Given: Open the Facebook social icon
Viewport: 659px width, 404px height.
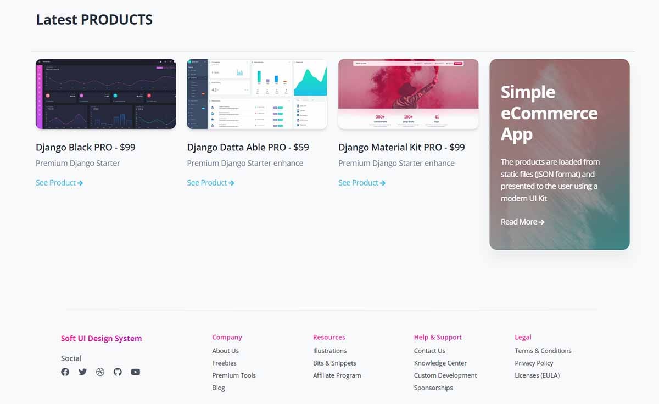Looking at the screenshot, I should (65, 372).
